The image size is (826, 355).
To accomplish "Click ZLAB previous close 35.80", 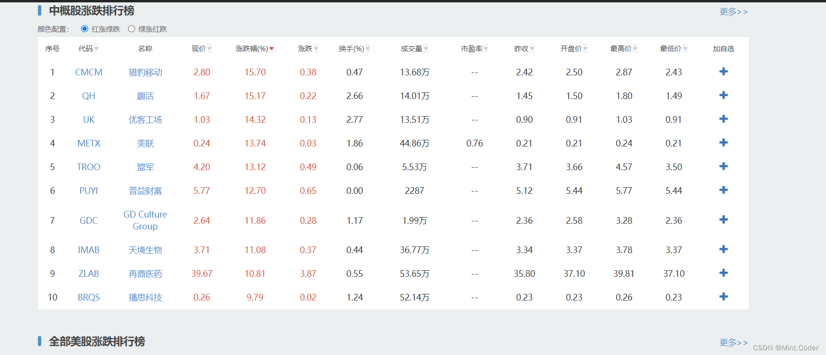I will [524, 273].
